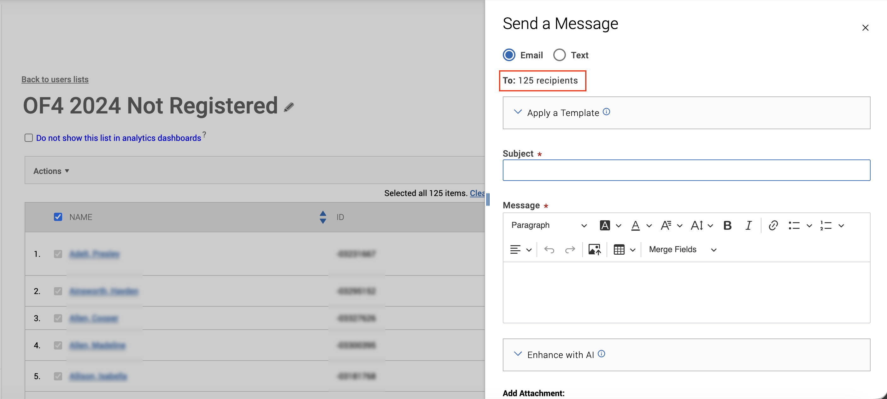Check Do not show in analytics dashboards
This screenshot has height=399, width=887.
pos(29,138)
